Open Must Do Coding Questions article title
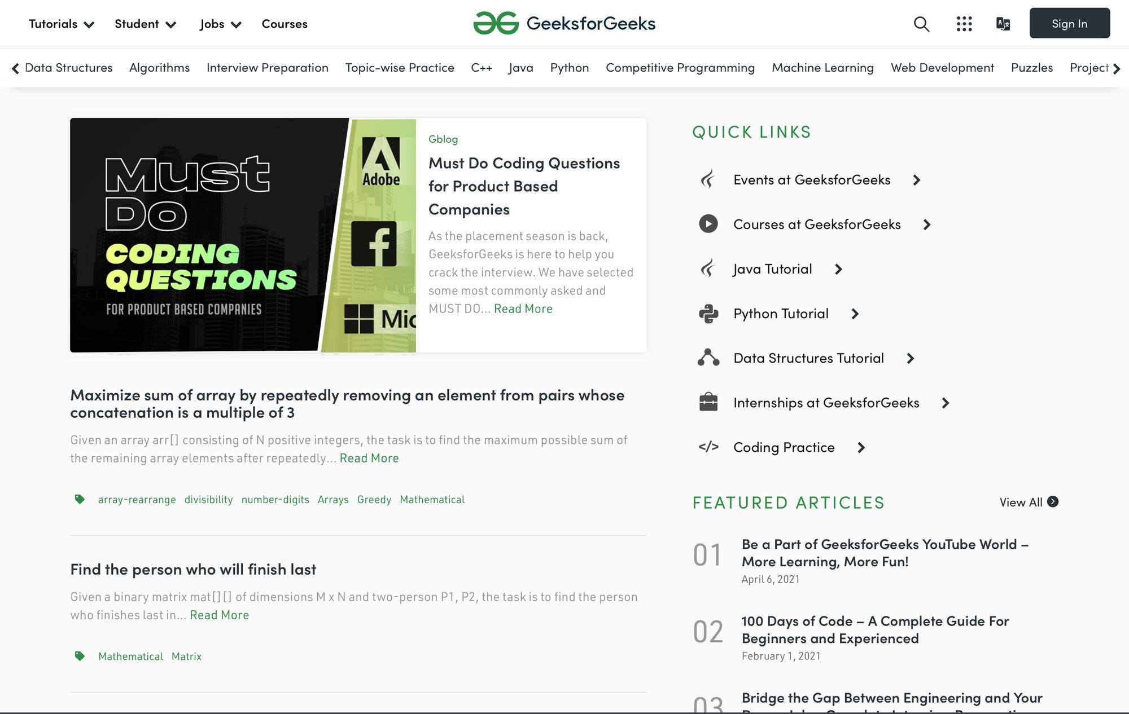This screenshot has height=714, width=1129. click(x=524, y=186)
